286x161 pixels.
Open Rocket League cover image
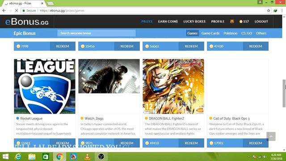45,86
